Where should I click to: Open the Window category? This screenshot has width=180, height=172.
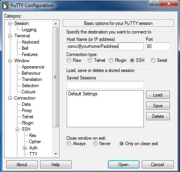pos(22,61)
